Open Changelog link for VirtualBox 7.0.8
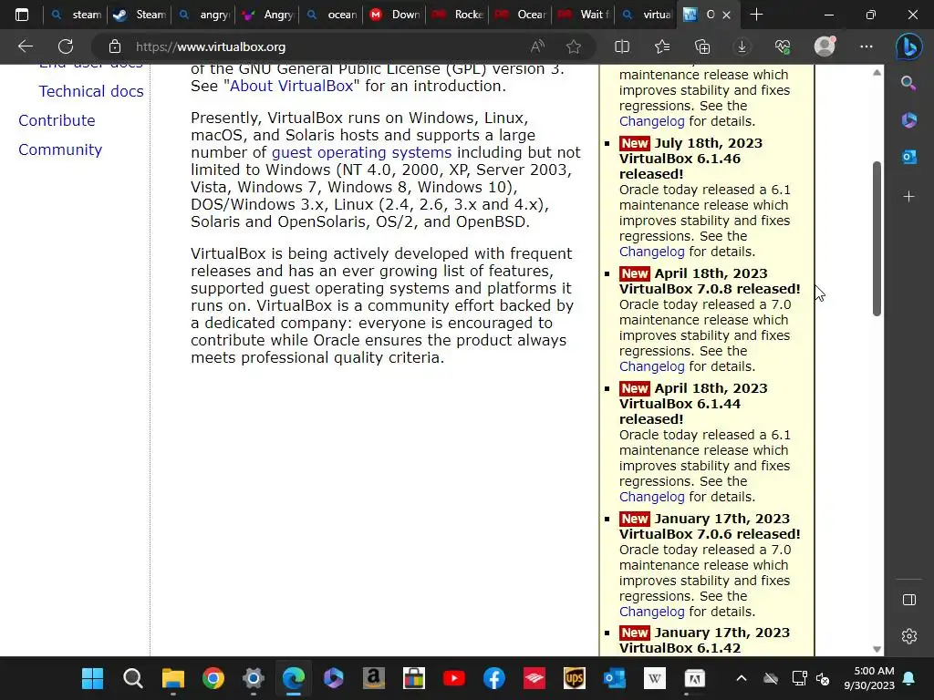 click(651, 366)
